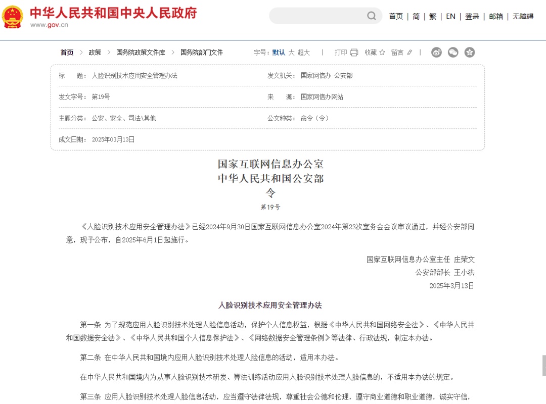The height and width of the screenshot is (404, 546).
Task: Click the printer icon next to 打印
Action: point(354,53)
